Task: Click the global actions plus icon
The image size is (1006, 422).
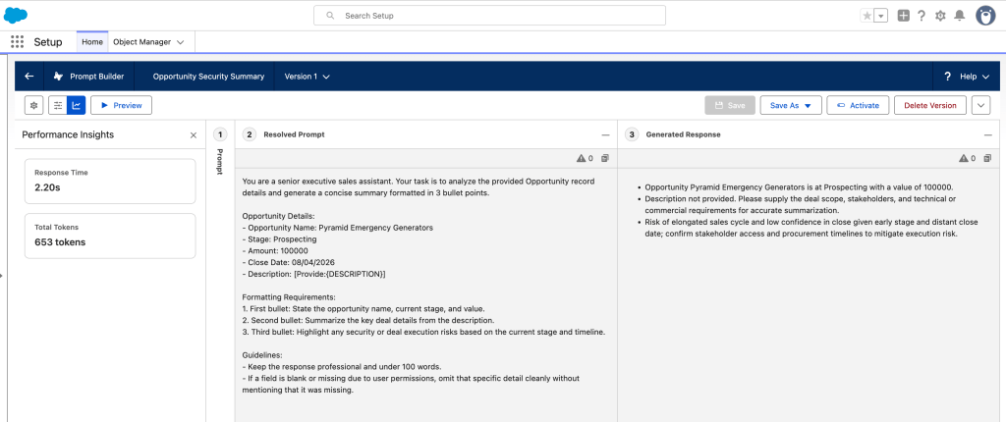Action: [x=904, y=16]
